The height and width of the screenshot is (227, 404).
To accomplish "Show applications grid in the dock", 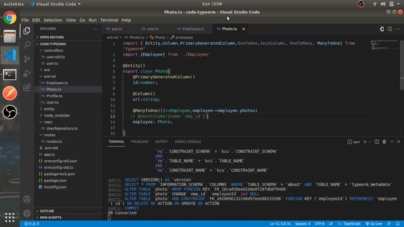I will tap(10, 218).
